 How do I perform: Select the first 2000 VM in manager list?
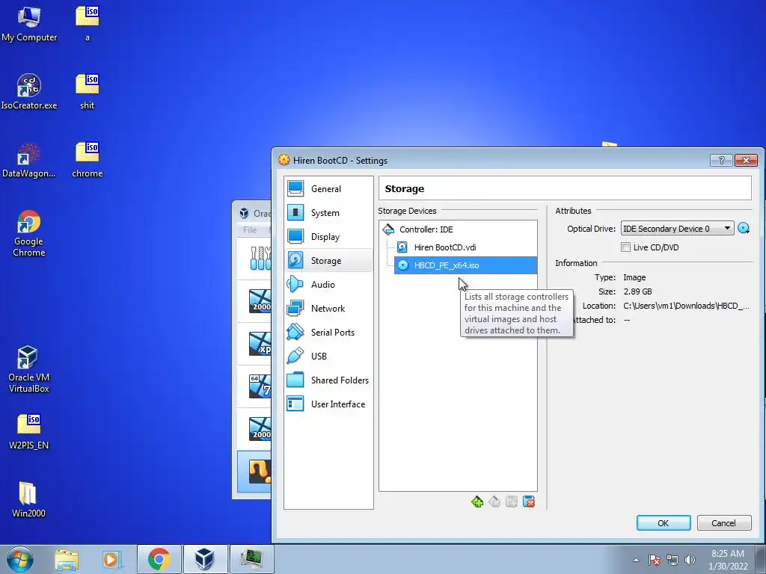(x=254, y=300)
